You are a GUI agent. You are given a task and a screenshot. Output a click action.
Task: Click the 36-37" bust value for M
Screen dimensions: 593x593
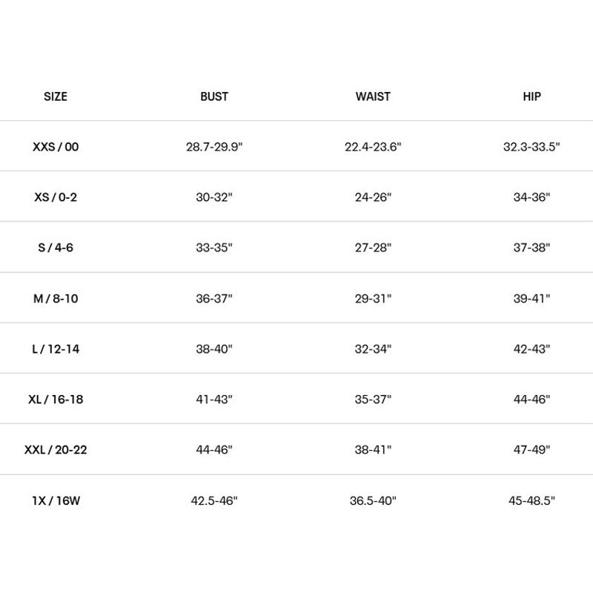214,299
